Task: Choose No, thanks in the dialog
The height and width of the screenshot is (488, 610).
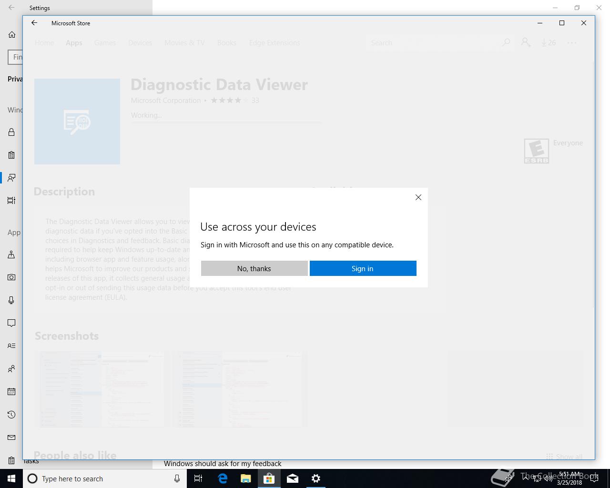Action: coord(254,268)
